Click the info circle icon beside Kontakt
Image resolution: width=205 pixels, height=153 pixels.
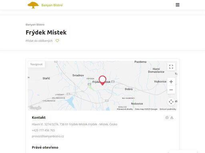point(167,118)
